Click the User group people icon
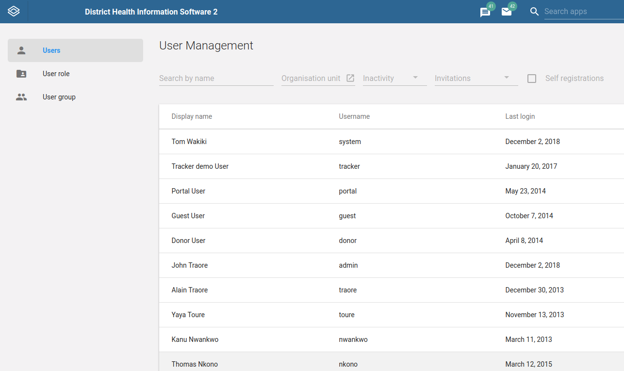This screenshot has width=624, height=371. (21, 97)
